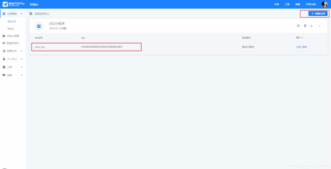The width and height of the screenshot is (331, 169).
Task: Open 订单 in the top navigation
Action: pos(276,4)
